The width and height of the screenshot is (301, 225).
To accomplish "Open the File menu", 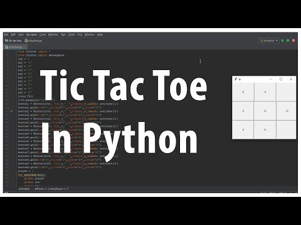I will point(6,34).
